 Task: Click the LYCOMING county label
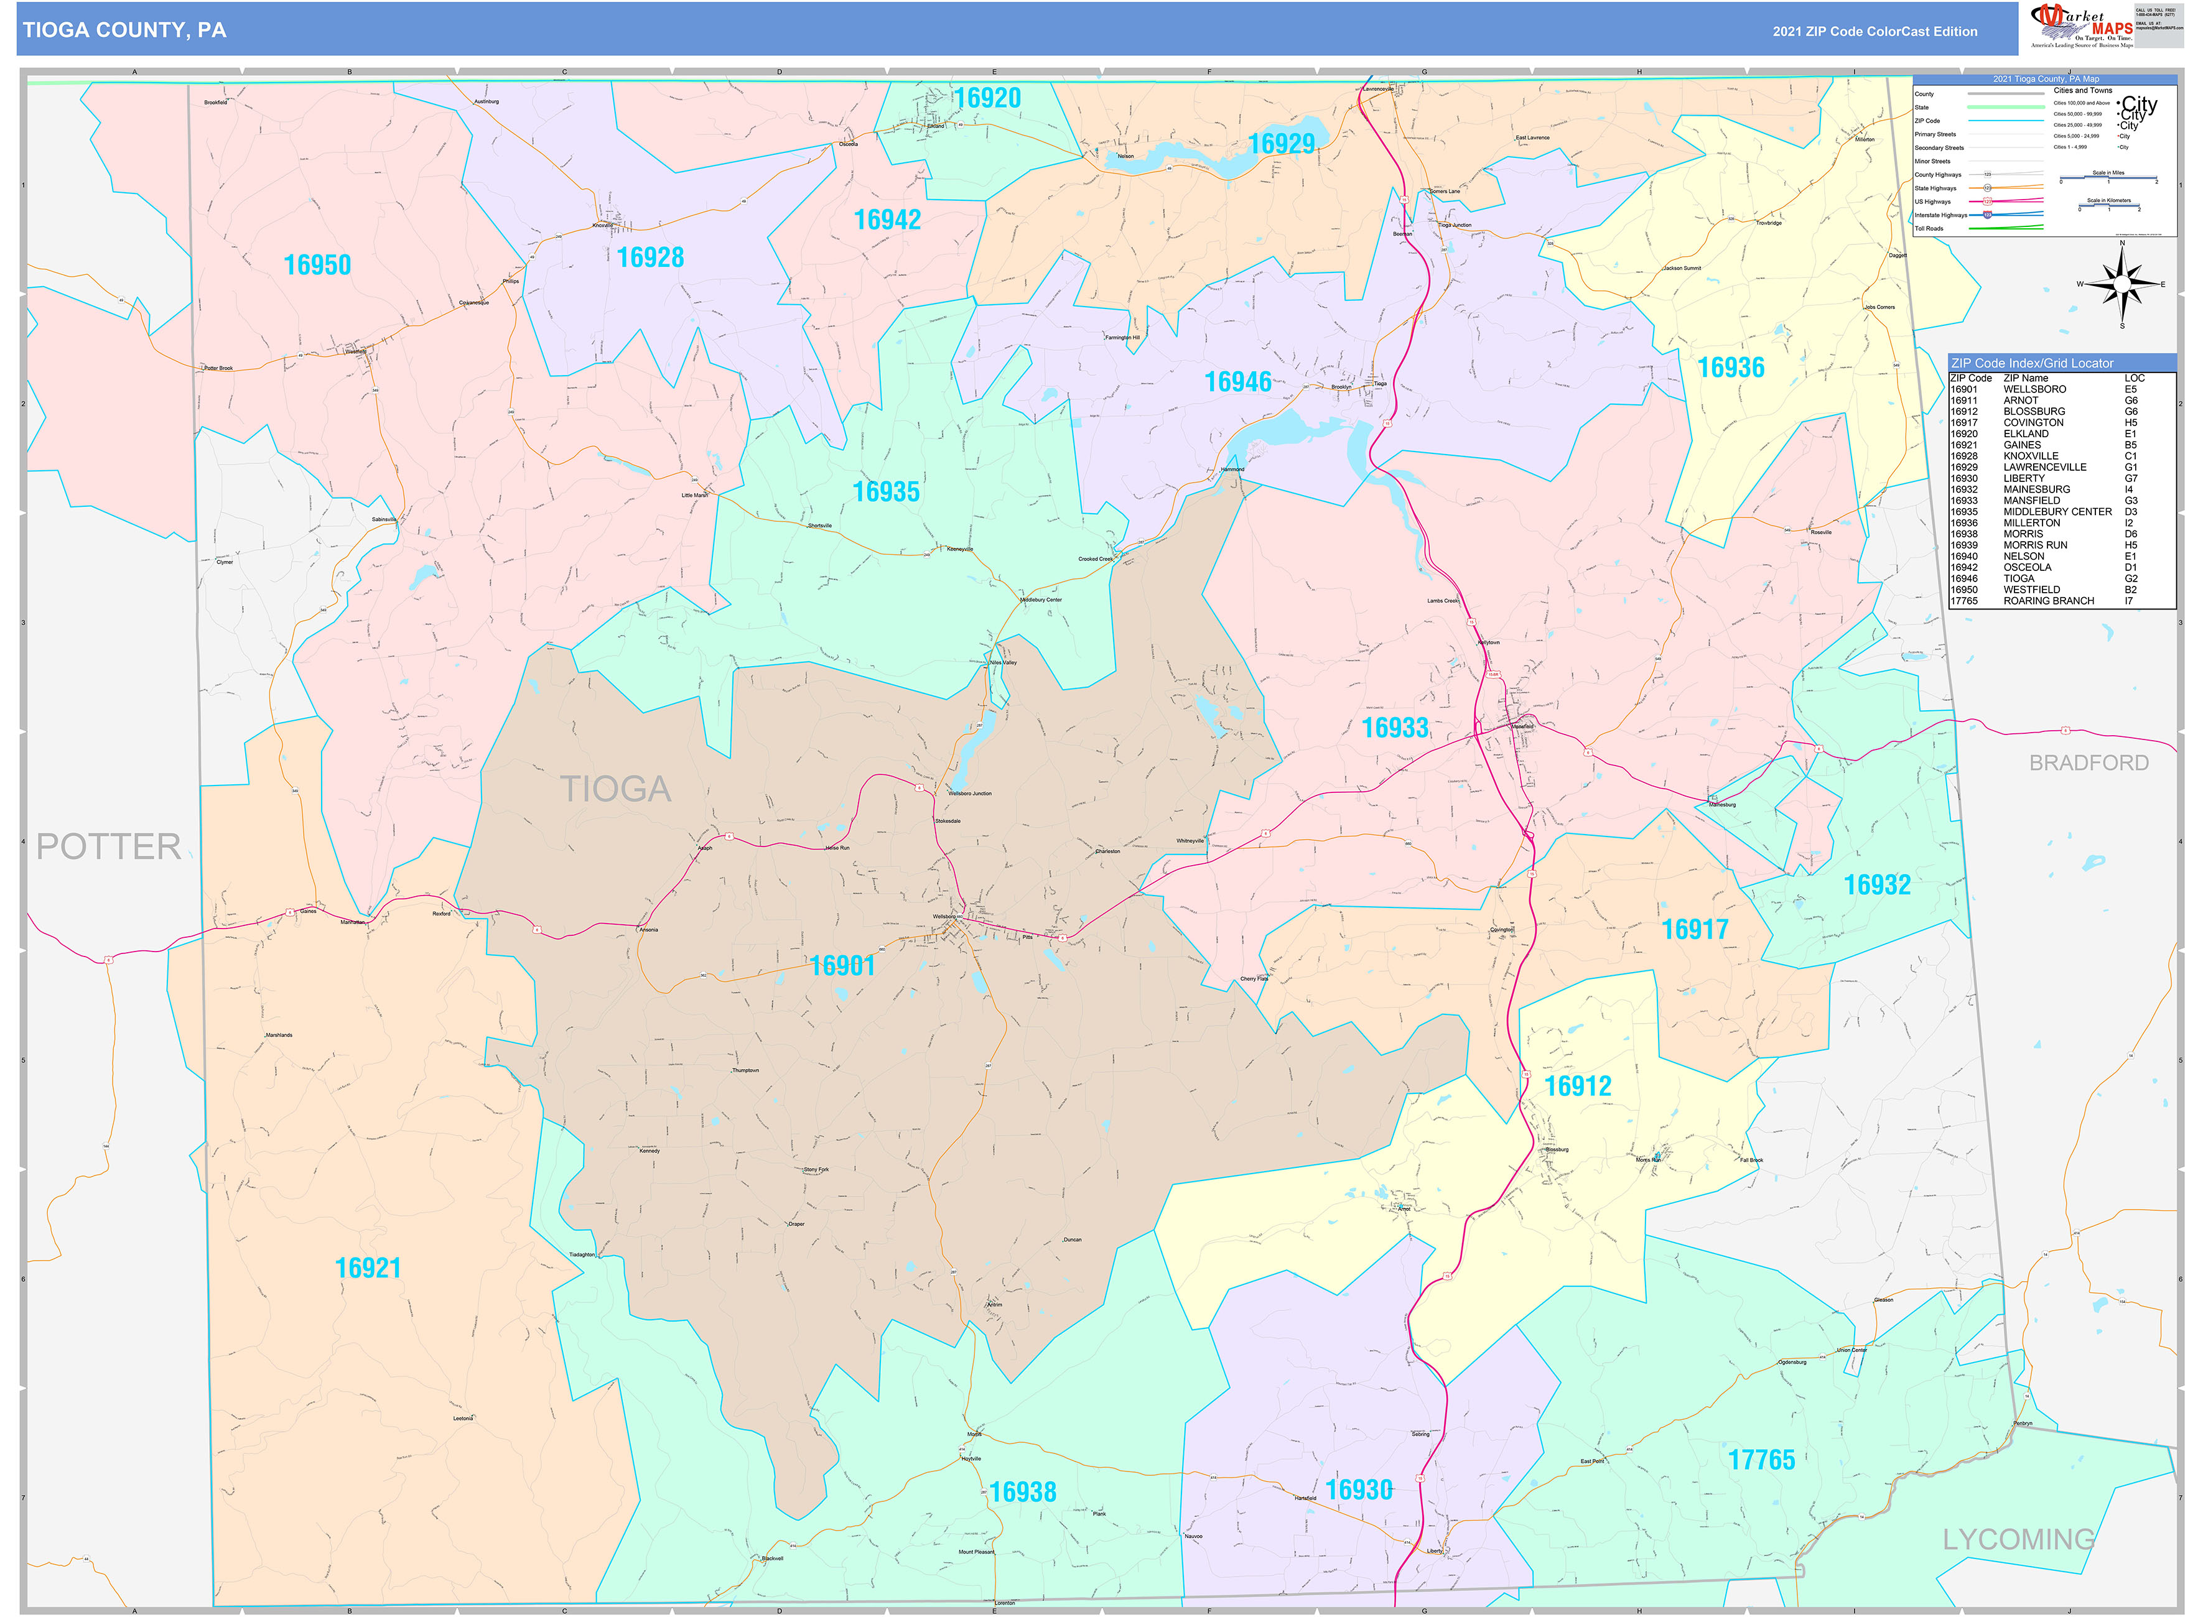pos(2019,1540)
